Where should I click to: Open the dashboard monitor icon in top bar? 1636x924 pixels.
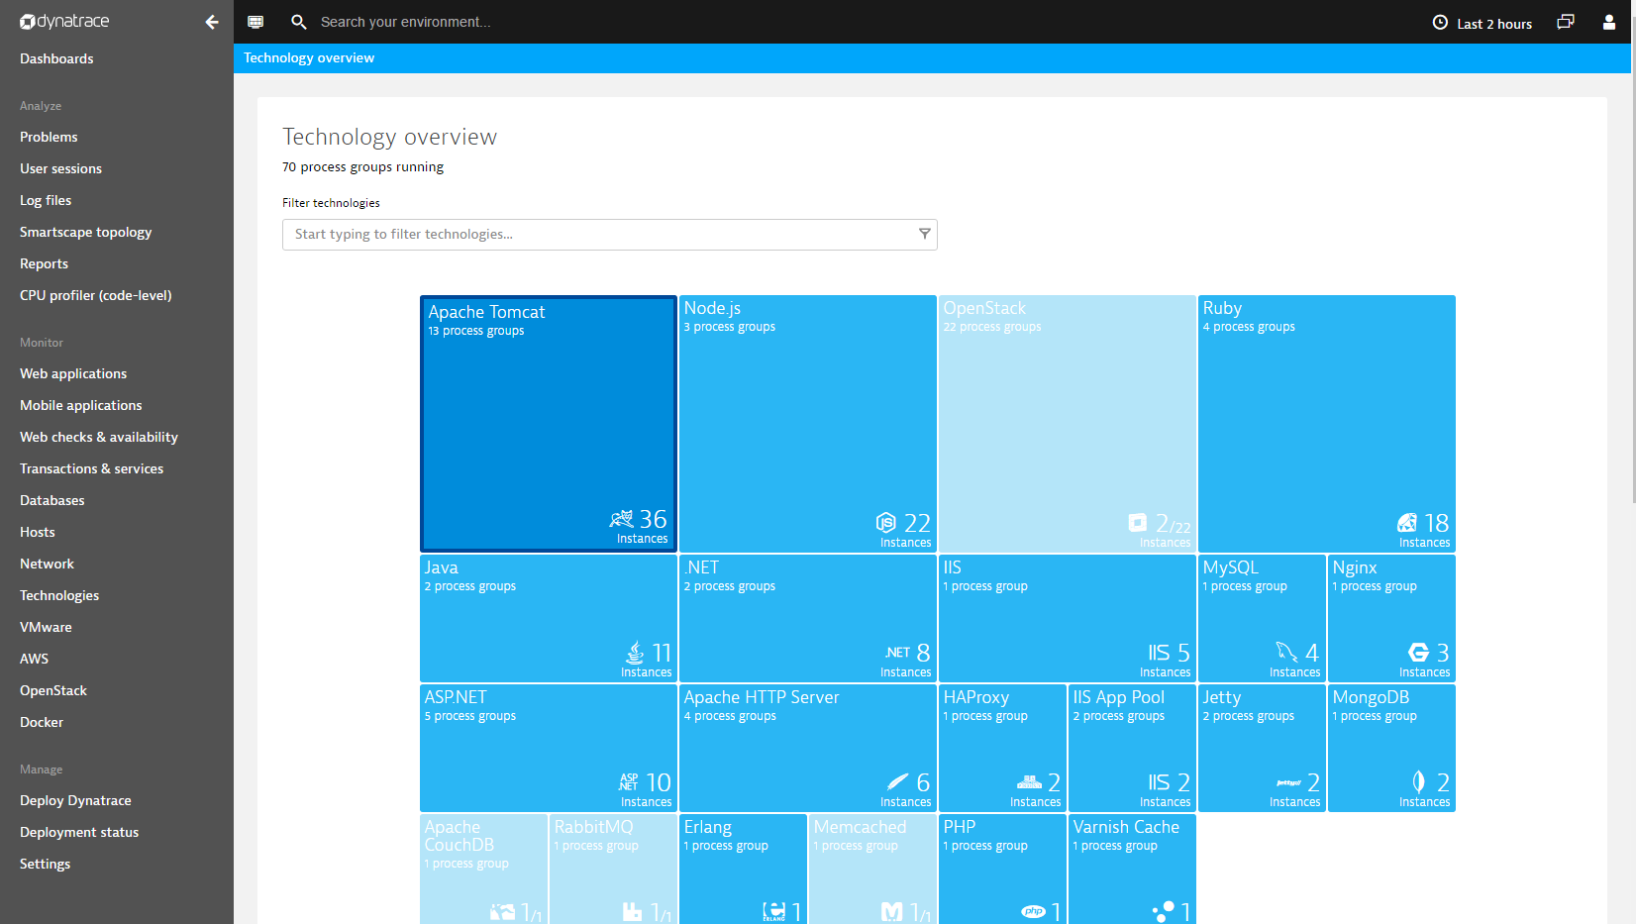tap(256, 22)
